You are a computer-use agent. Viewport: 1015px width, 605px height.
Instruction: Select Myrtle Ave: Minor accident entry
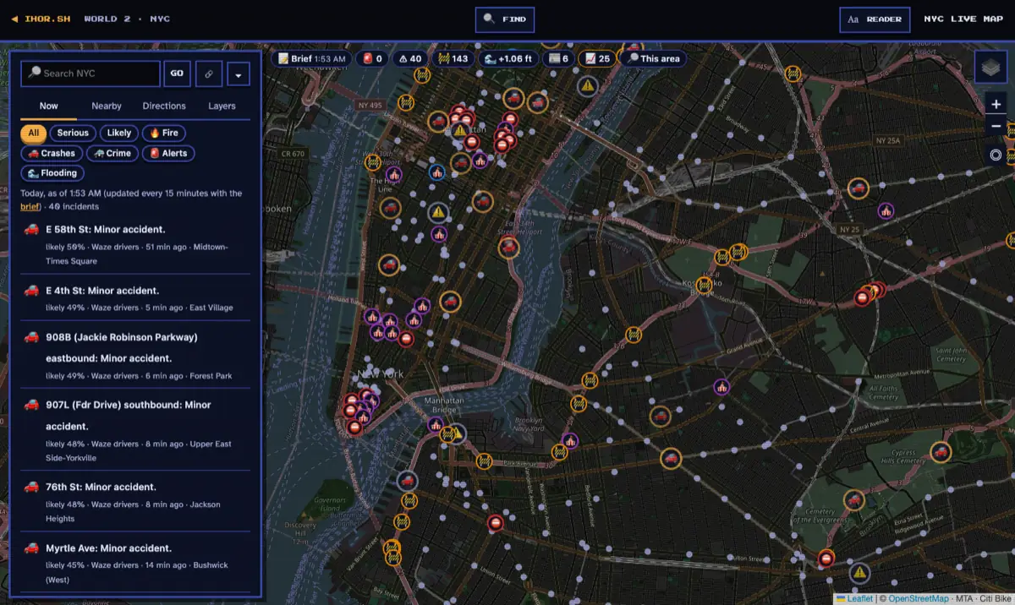tap(135, 562)
